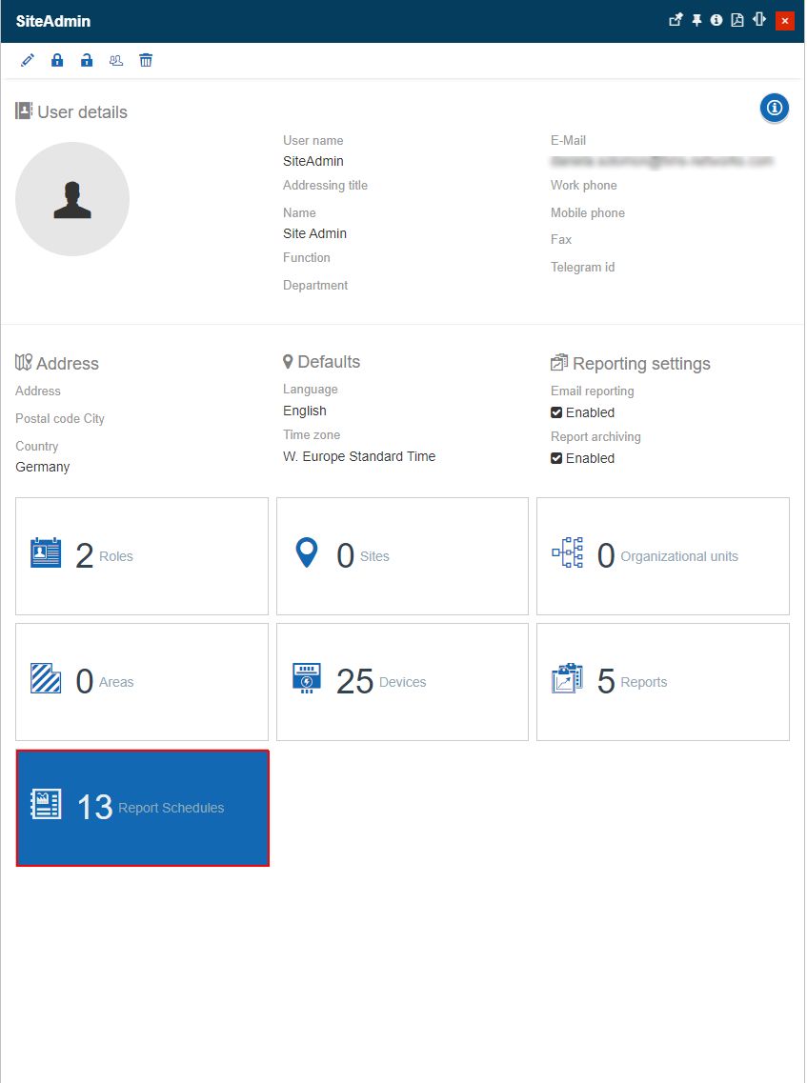Open the Roles tile

coord(142,556)
